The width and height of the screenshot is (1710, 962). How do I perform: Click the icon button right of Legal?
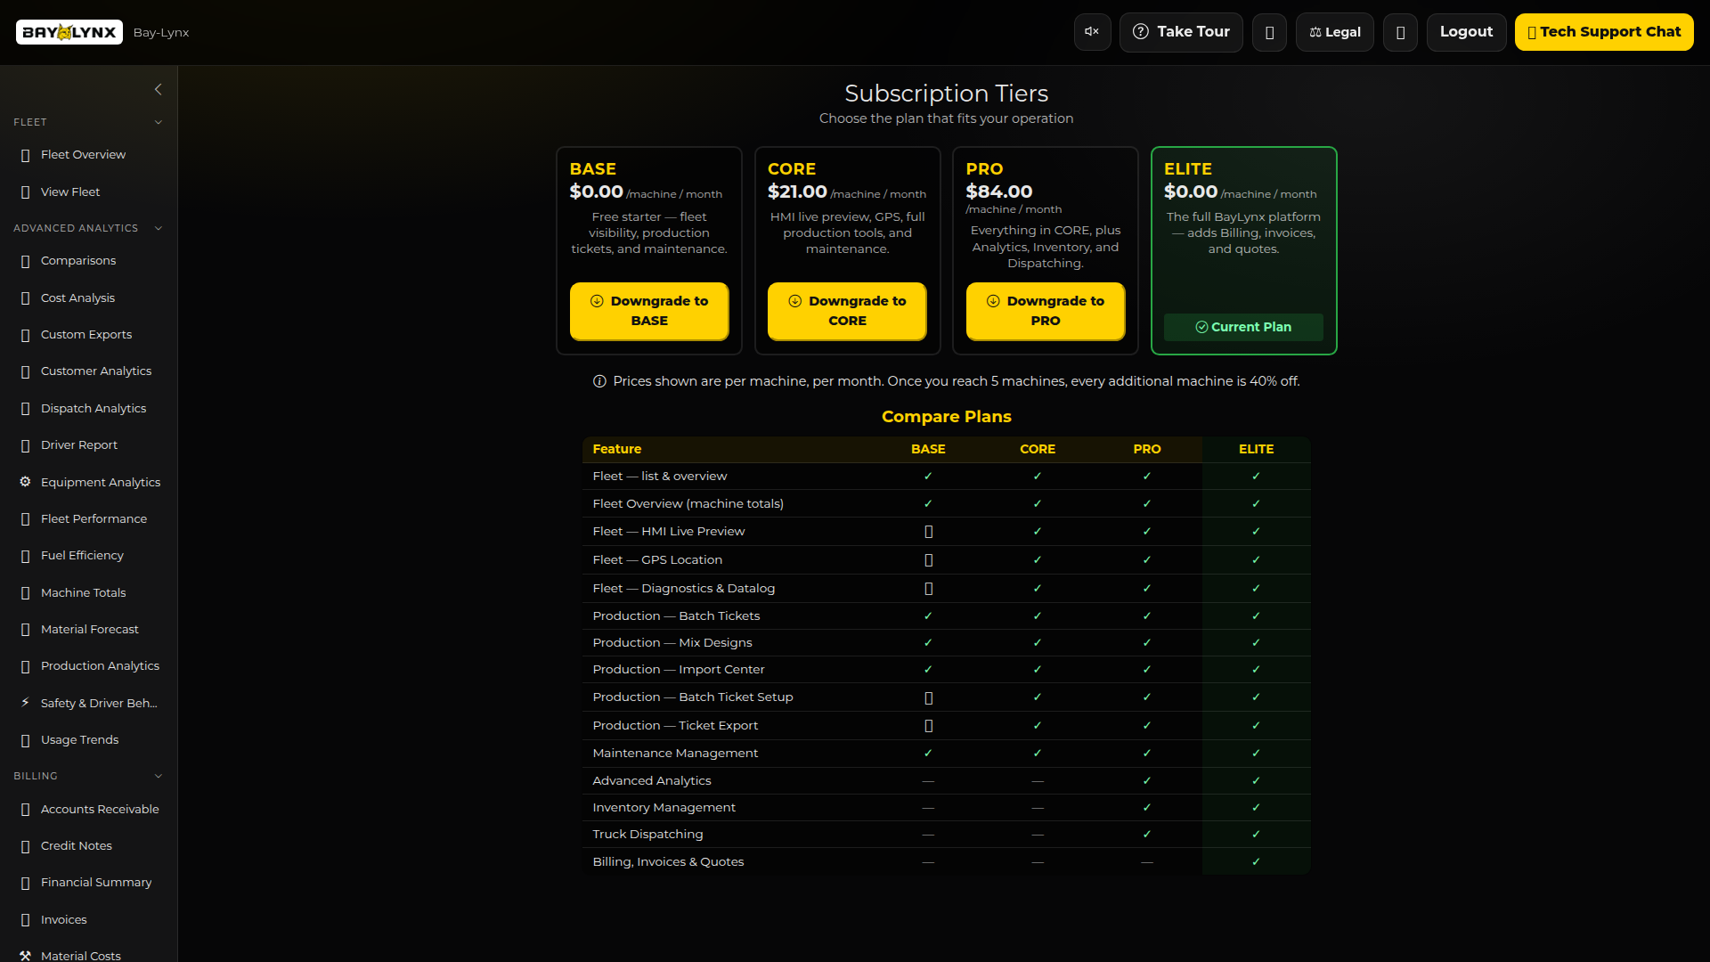[x=1400, y=32]
